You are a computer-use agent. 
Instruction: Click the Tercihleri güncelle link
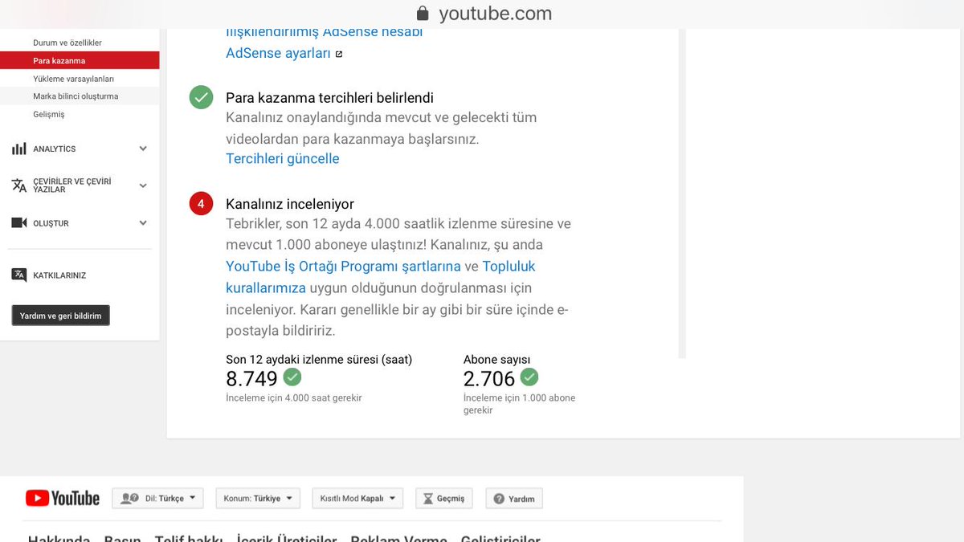(283, 158)
